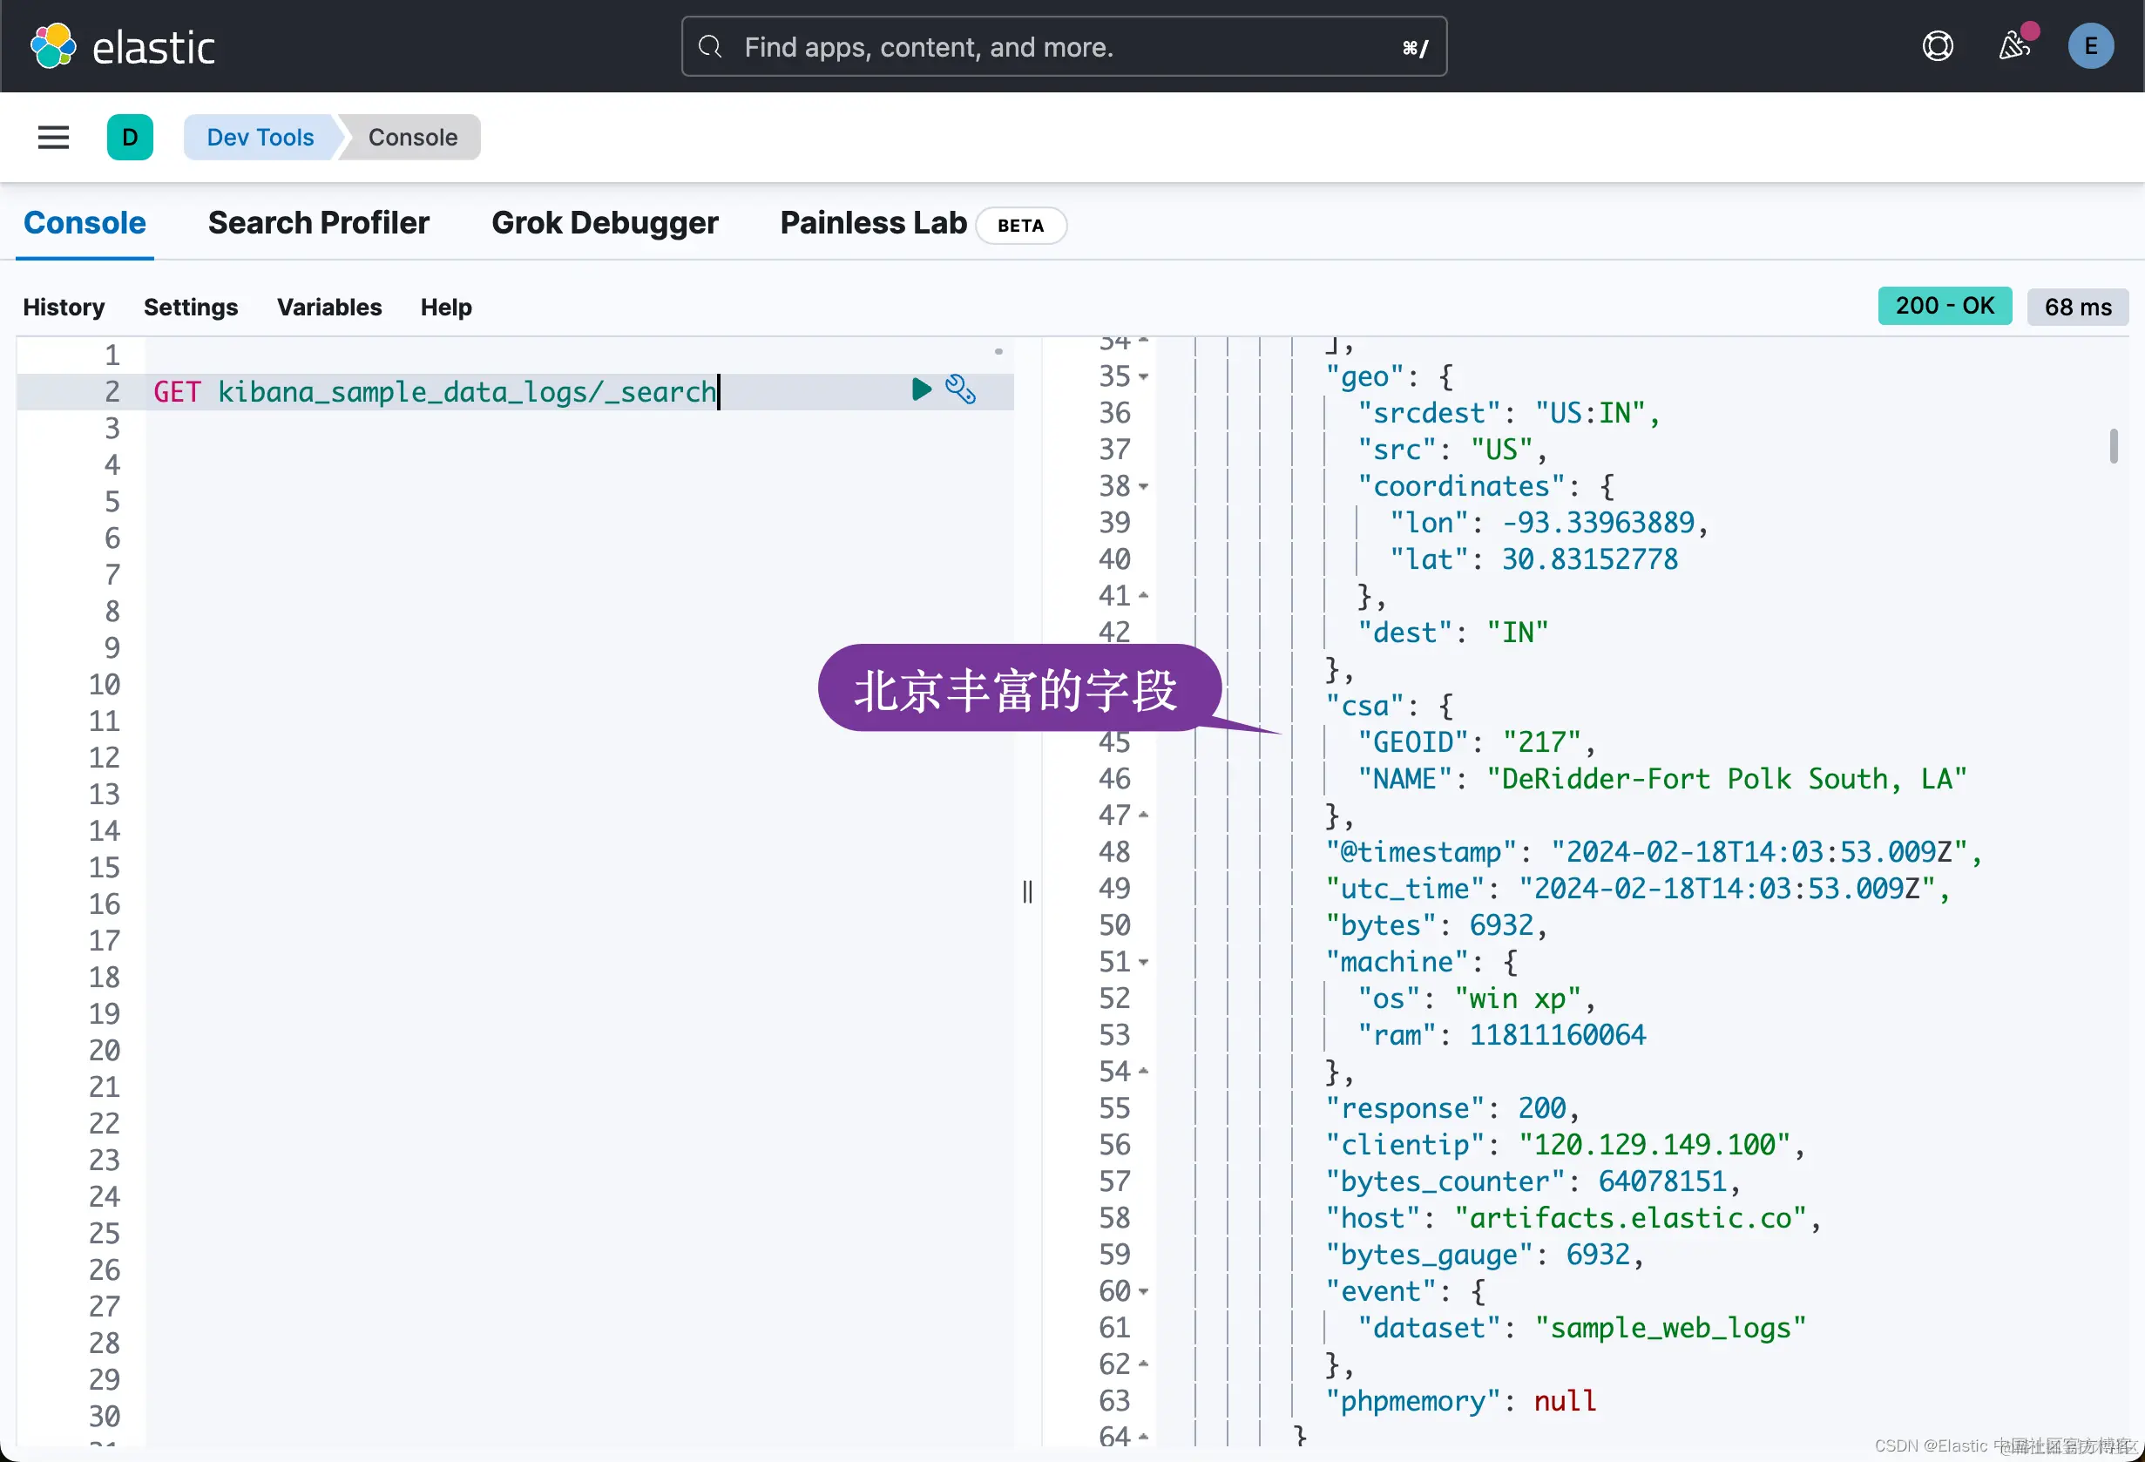
Task: Click the panel resize divider handle
Action: click(1027, 891)
